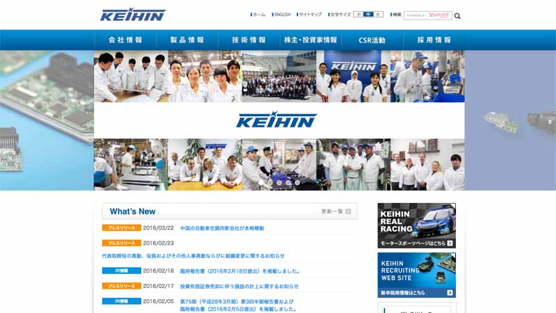Open the 臨時報告書 2016年2月18日 news link
556x313 pixels.
tap(240, 271)
